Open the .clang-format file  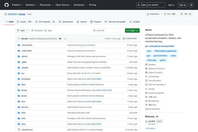coord(27,130)
